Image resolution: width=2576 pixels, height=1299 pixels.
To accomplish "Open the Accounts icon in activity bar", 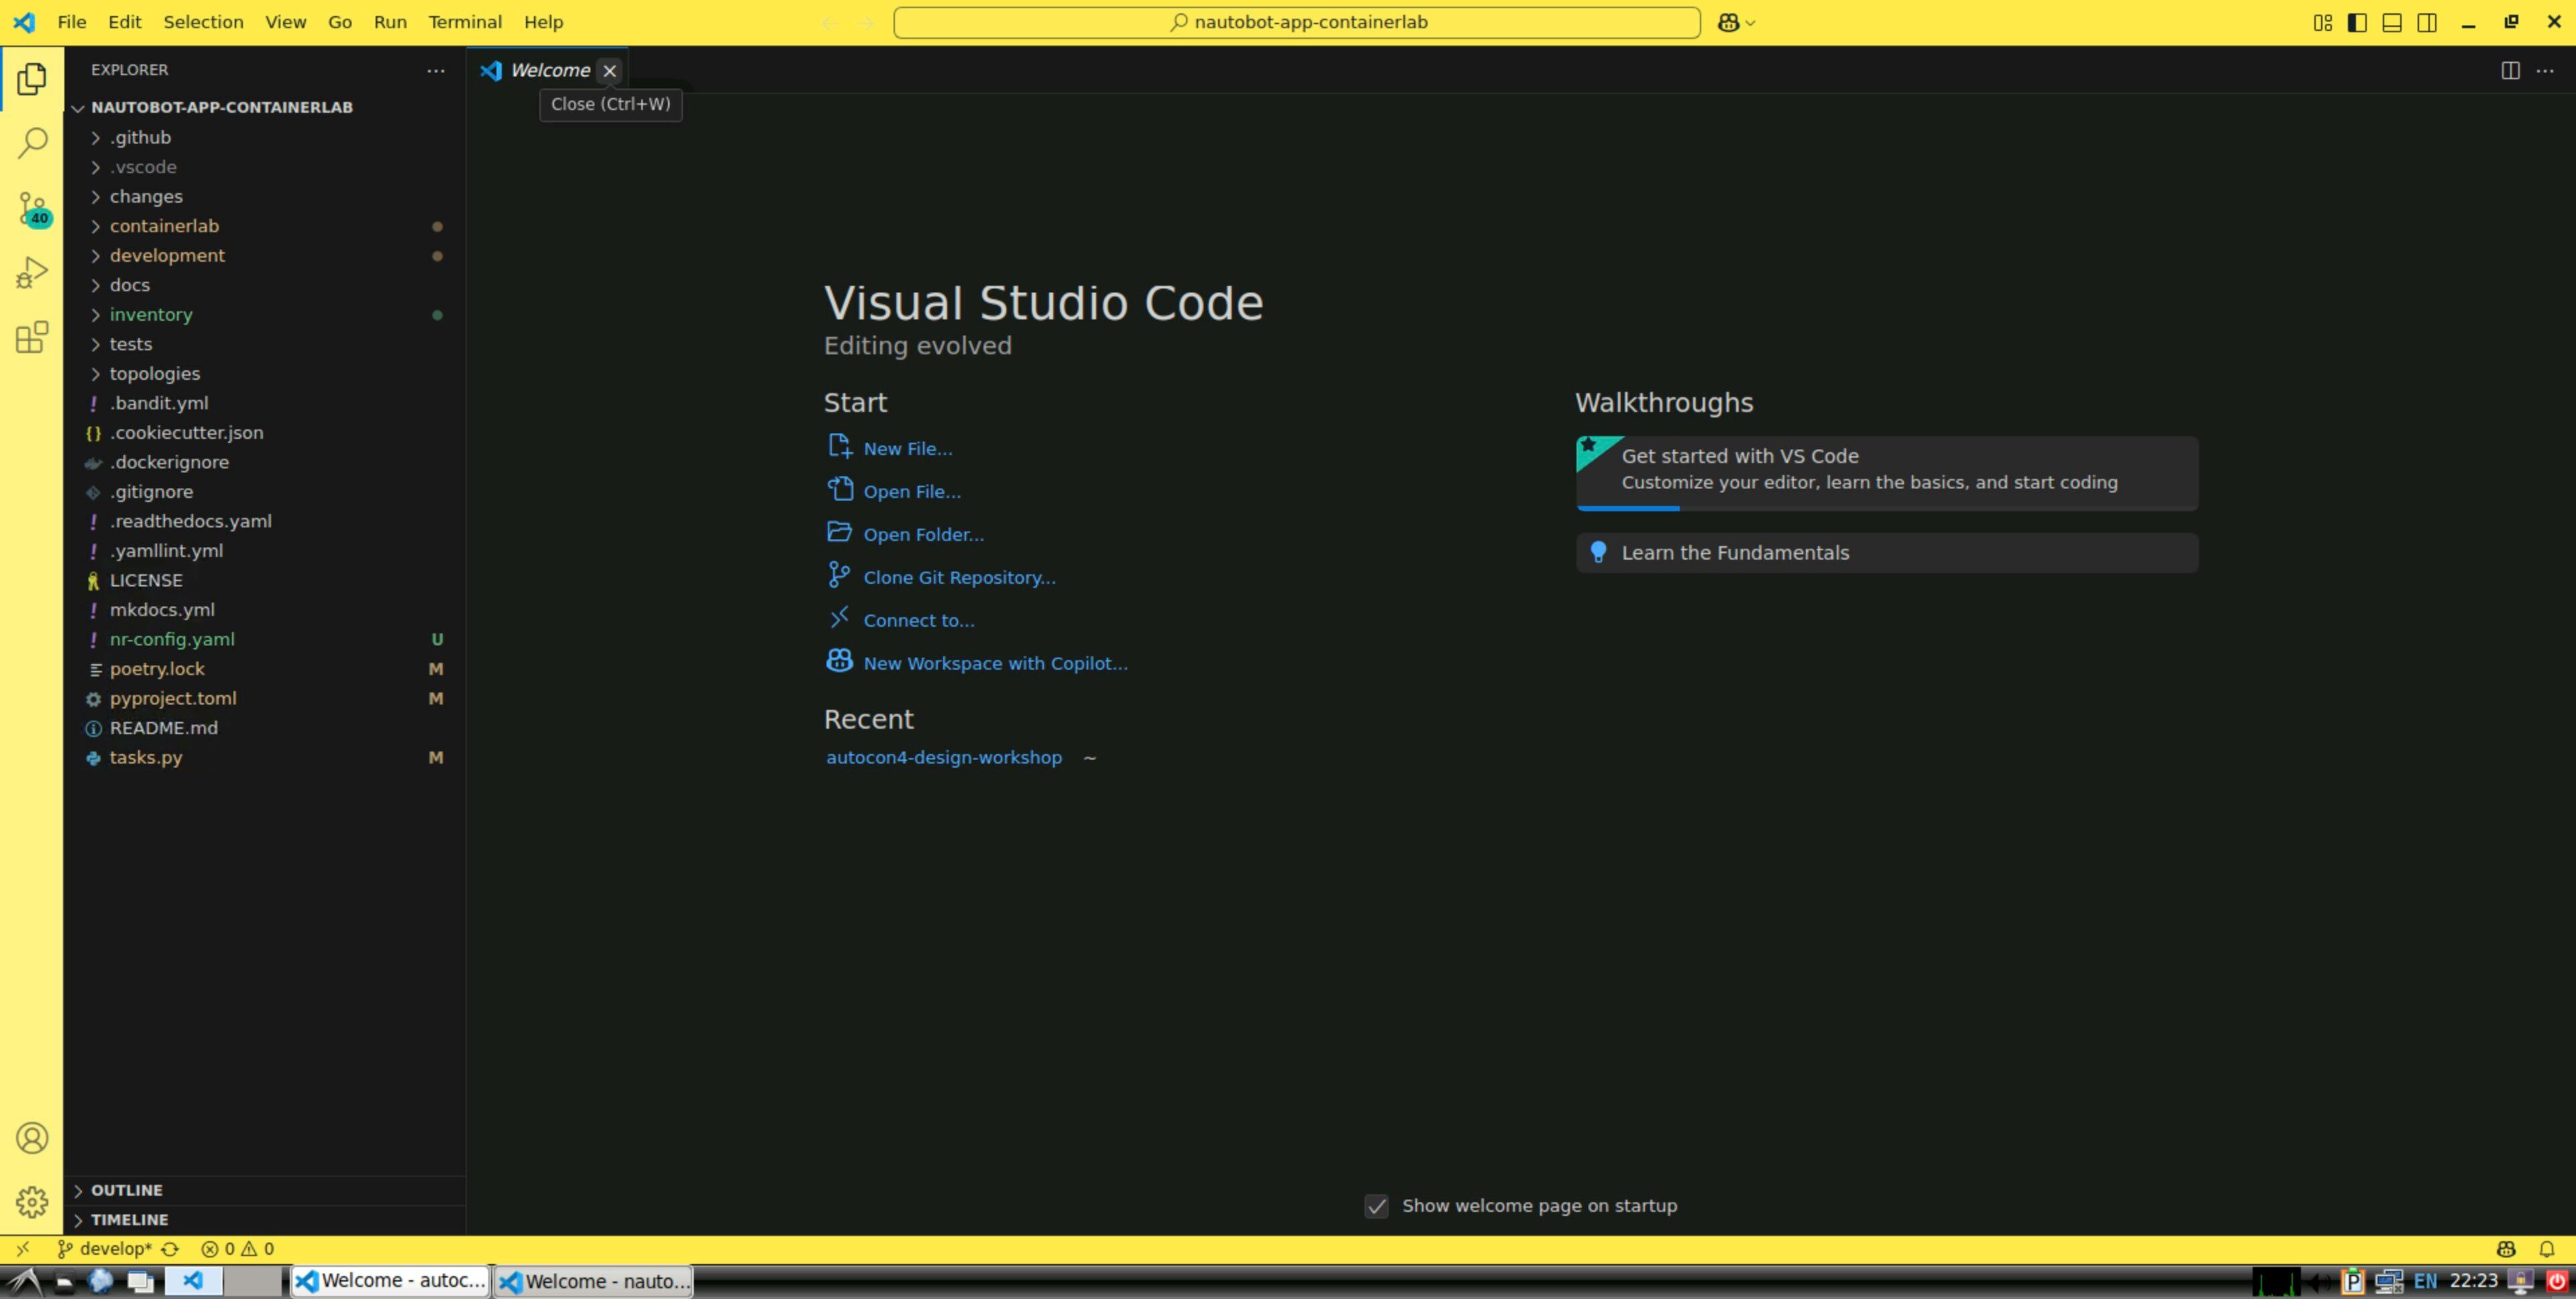I will coord(32,1138).
